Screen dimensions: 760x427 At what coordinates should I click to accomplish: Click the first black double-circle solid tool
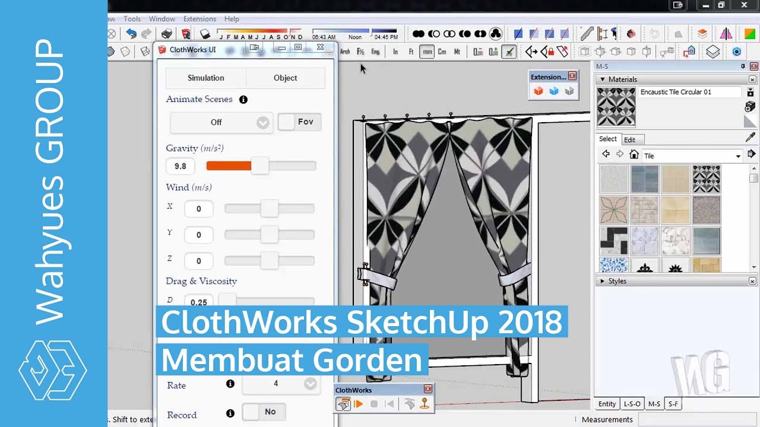click(419, 34)
